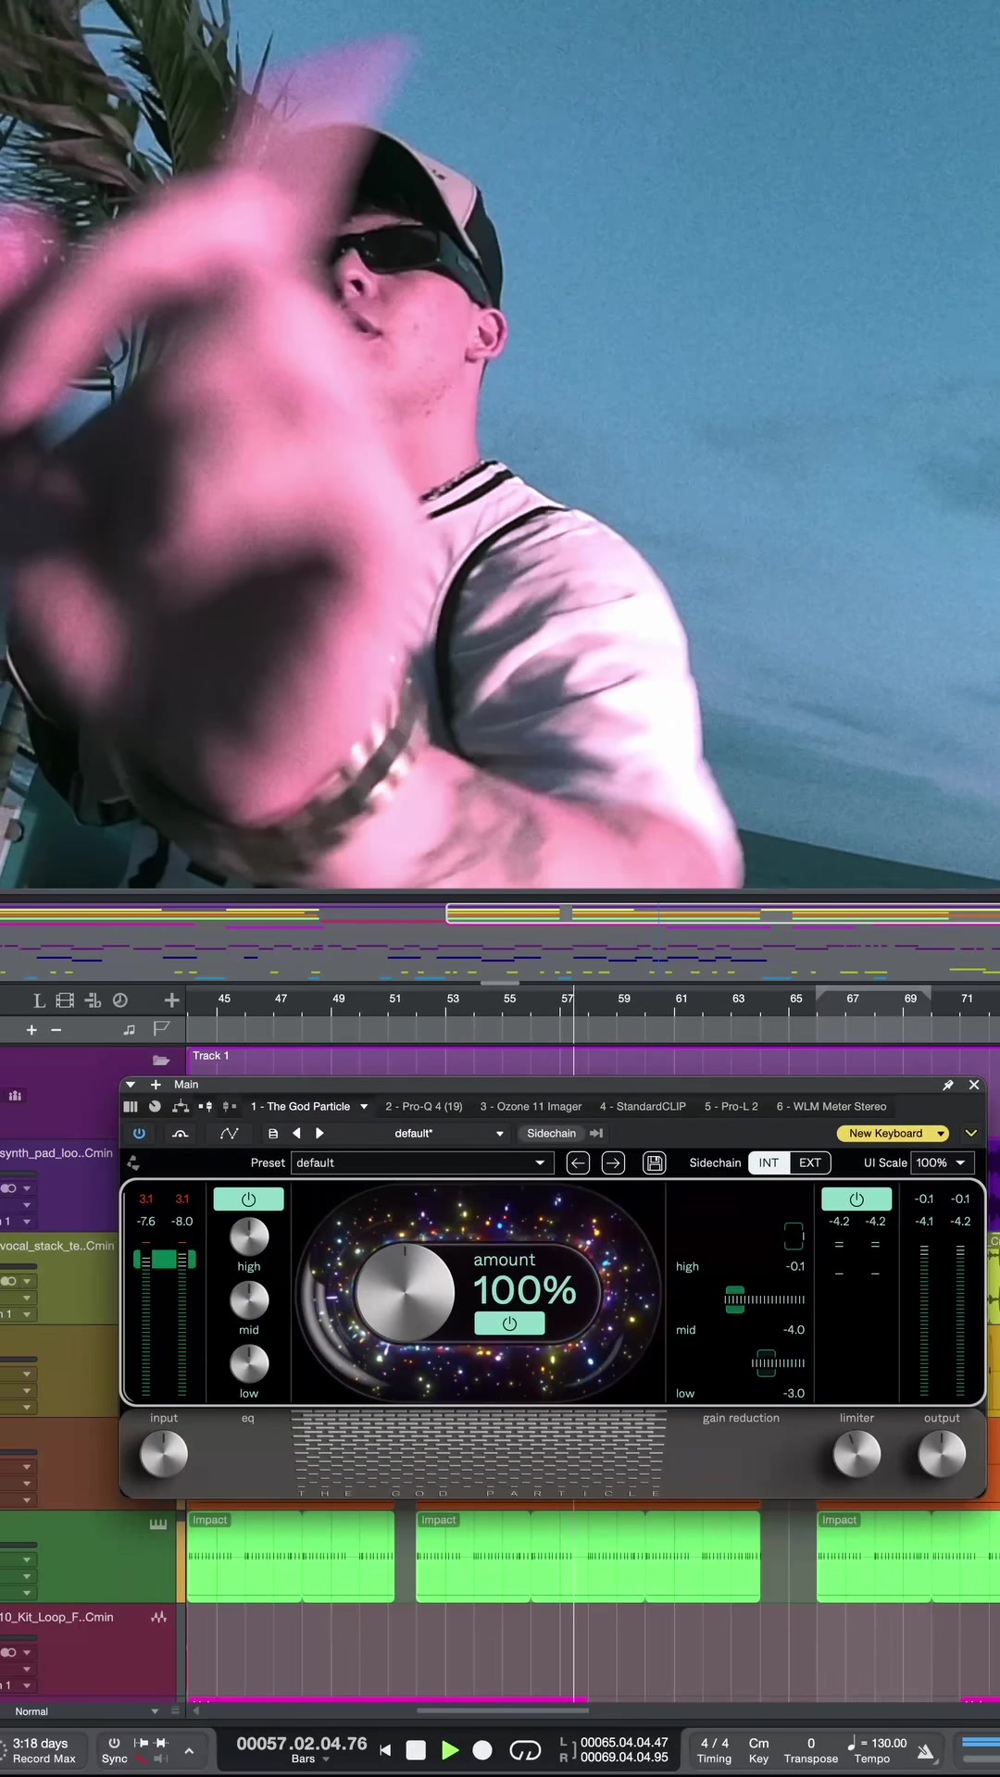
Task: Add a track with plus icon in arrangement toolbar
Action: 171,1000
